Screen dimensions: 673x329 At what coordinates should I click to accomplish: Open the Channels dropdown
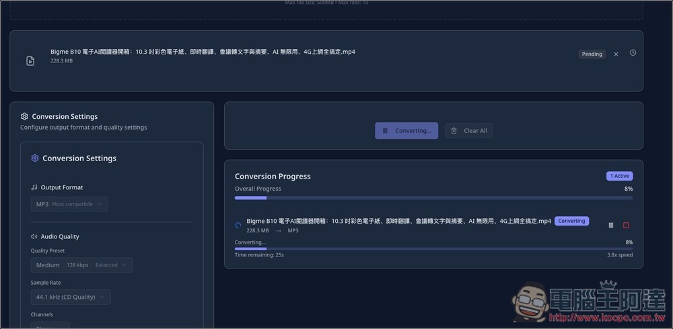(50, 326)
